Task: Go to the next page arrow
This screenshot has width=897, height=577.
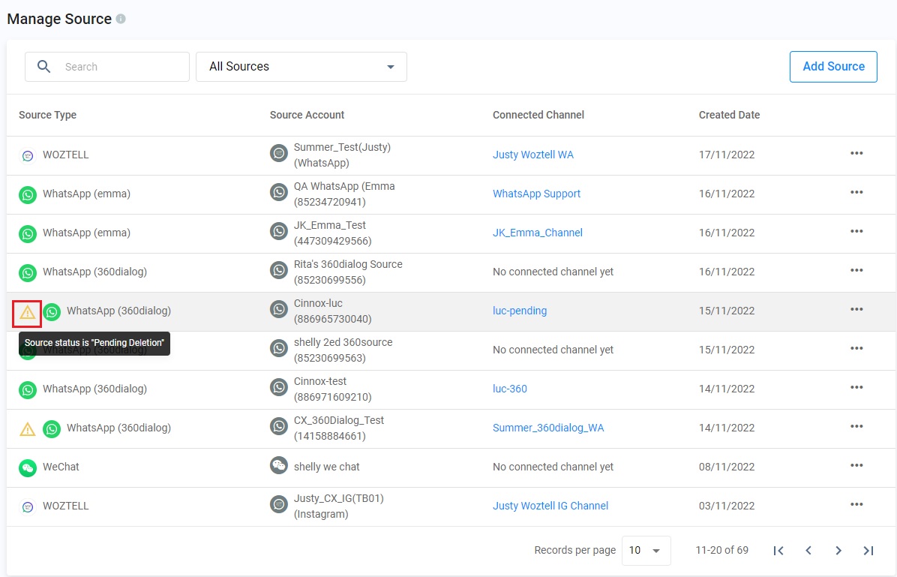Action: point(838,551)
